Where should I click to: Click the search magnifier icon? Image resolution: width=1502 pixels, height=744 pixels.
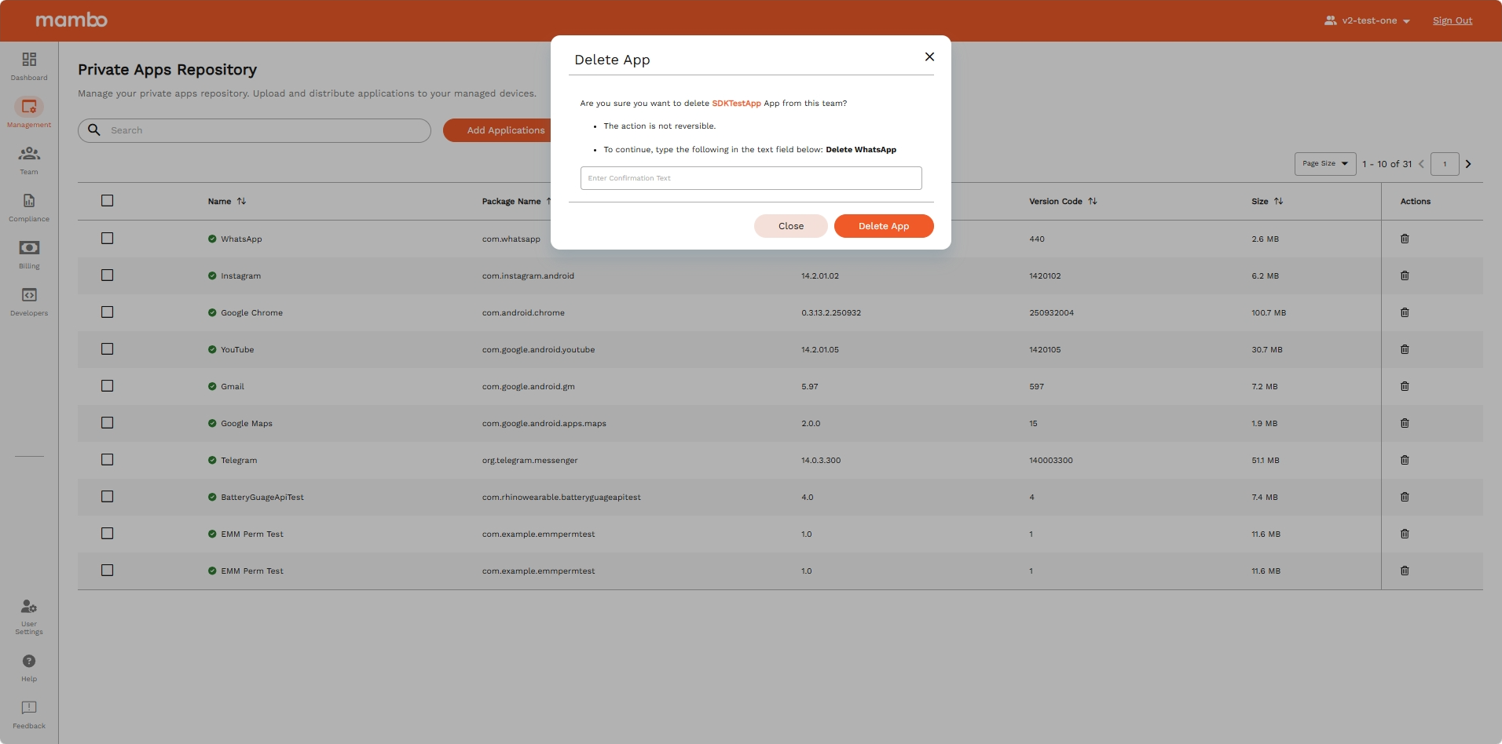[94, 130]
